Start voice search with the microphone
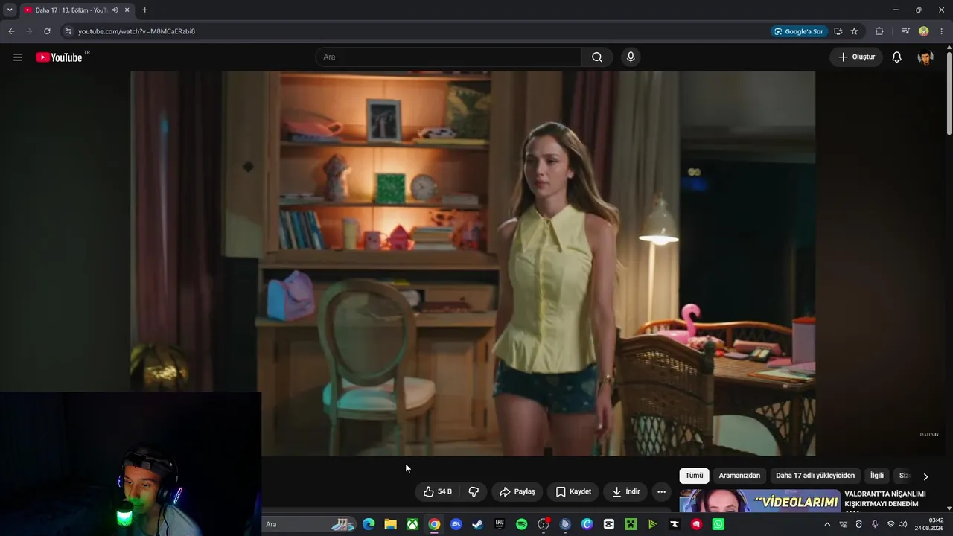 tap(631, 57)
